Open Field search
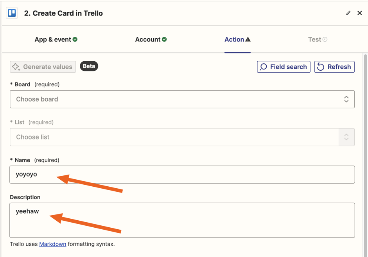Image resolution: width=368 pixels, height=257 pixels. click(284, 67)
